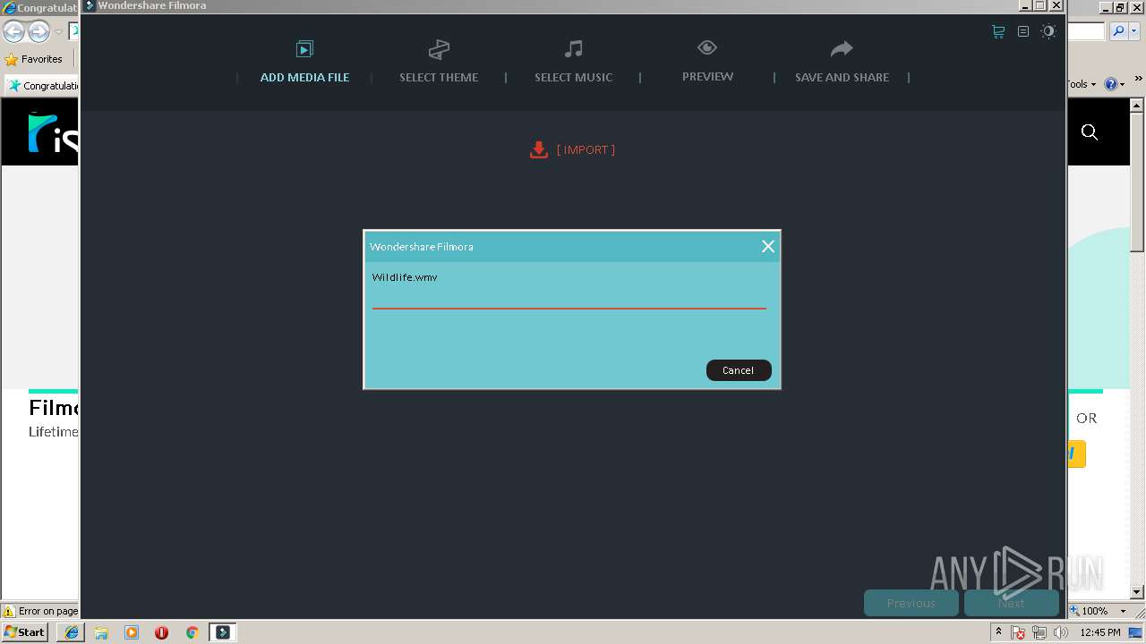Click the IE Back button
This screenshot has width=1146, height=644.
(x=13, y=32)
